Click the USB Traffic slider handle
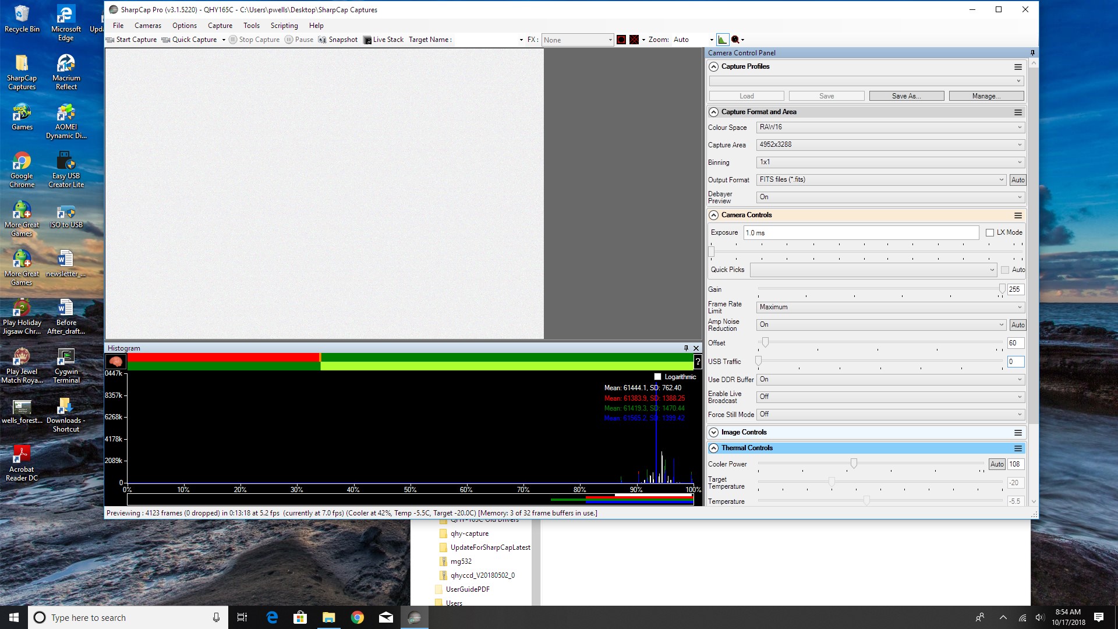 pyautogui.click(x=759, y=361)
